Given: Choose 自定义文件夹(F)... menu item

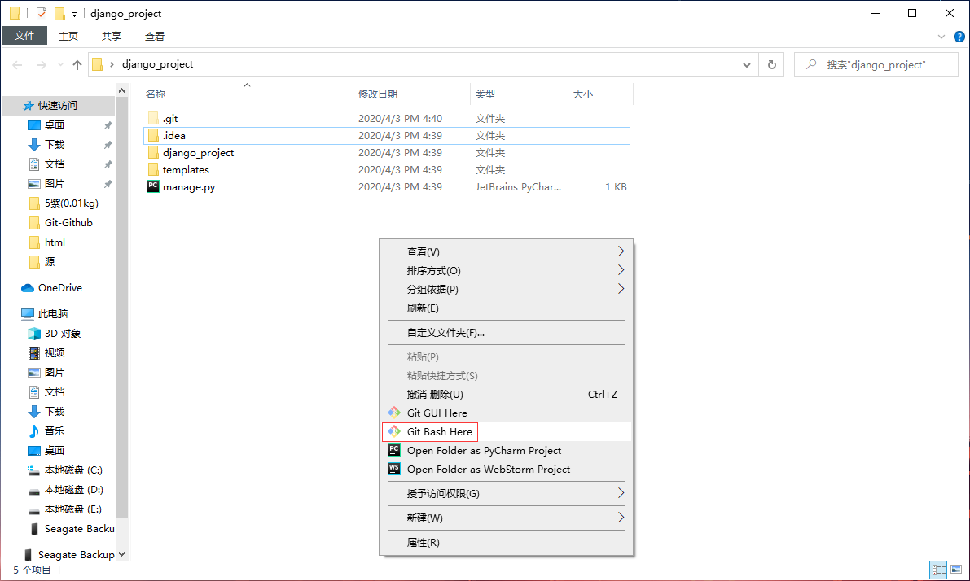Looking at the screenshot, I should point(506,333).
